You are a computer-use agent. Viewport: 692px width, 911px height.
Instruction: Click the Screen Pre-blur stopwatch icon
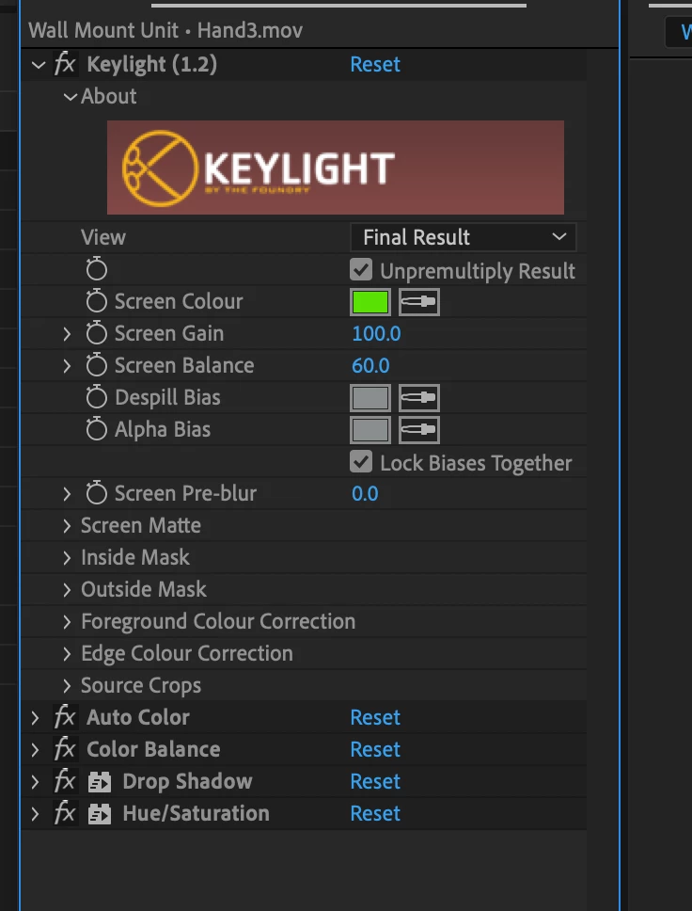point(96,493)
